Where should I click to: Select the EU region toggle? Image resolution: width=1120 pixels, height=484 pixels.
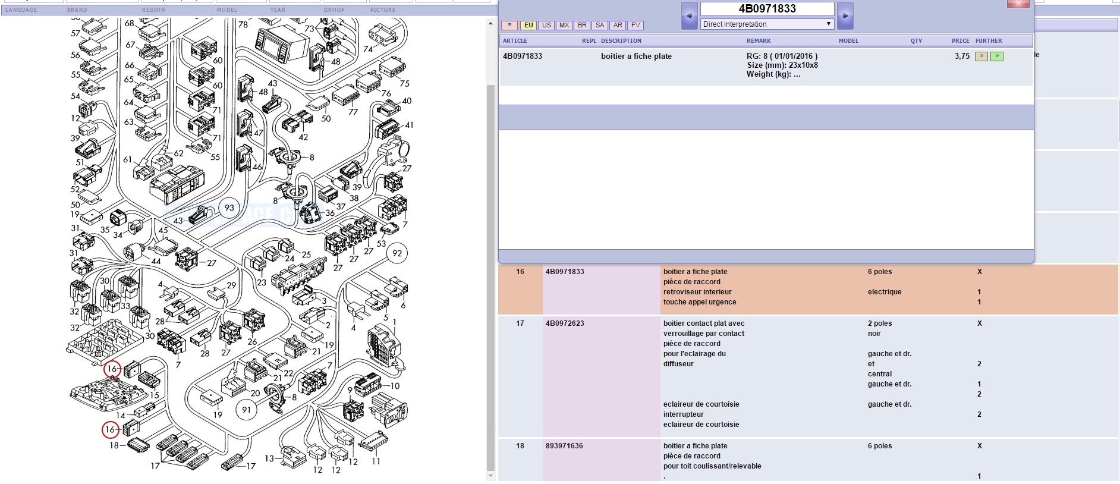[x=528, y=26]
